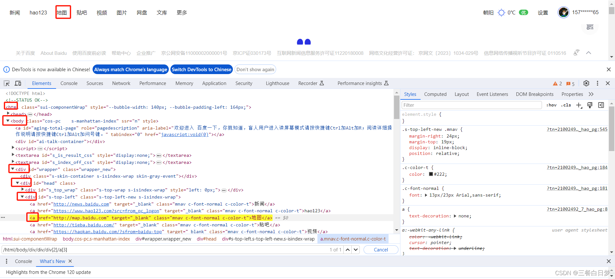Open the Event Listeners tab
Screen dimensions: 615x279
pos(492,94)
